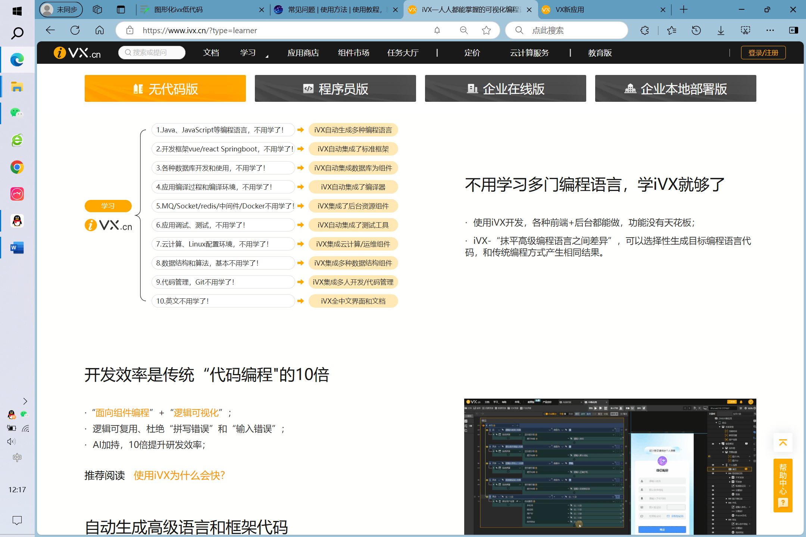Open a new browser tab
The height and width of the screenshot is (537, 806).
pyautogui.click(x=684, y=10)
